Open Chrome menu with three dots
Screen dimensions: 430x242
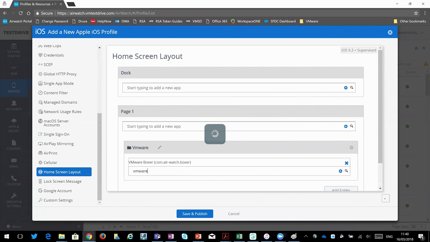pos(425,13)
